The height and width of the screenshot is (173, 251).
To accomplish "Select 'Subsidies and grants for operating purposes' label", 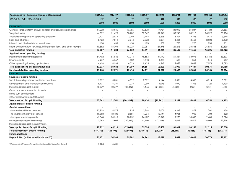I will [x=32, y=36].
